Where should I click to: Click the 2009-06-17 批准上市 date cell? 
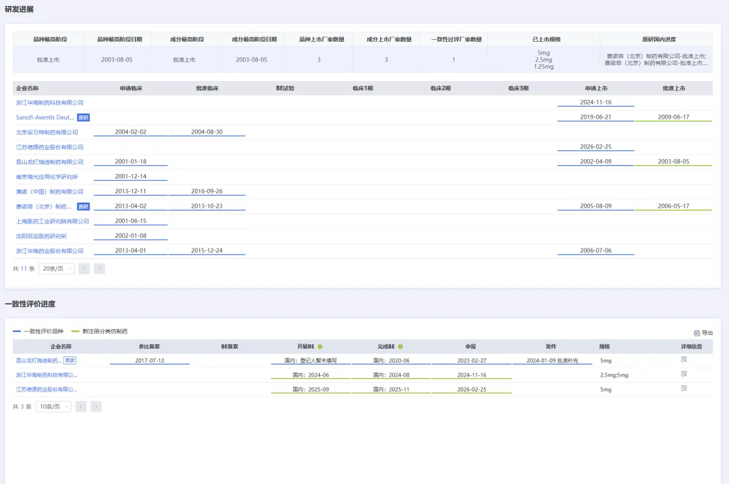673,117
